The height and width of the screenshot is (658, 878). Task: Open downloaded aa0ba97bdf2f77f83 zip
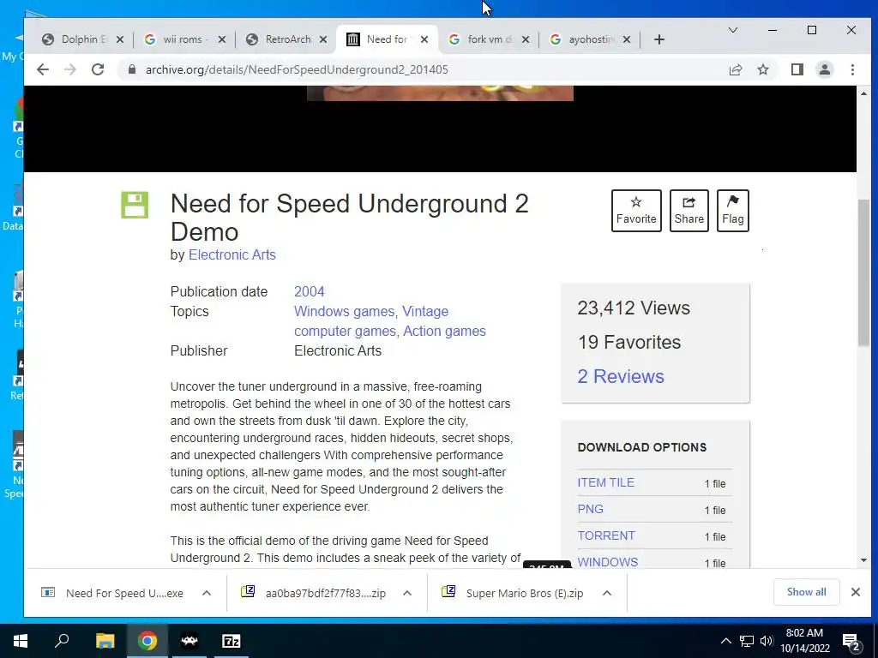(x=314, y=593)
